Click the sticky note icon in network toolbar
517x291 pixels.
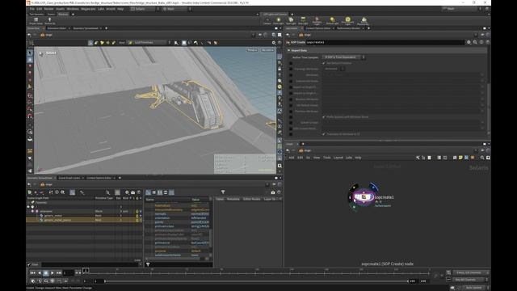click(460, 158)
